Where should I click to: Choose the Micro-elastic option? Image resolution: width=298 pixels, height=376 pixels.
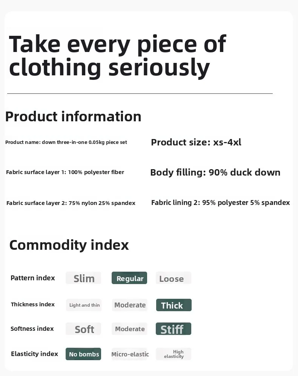(130, 354)
